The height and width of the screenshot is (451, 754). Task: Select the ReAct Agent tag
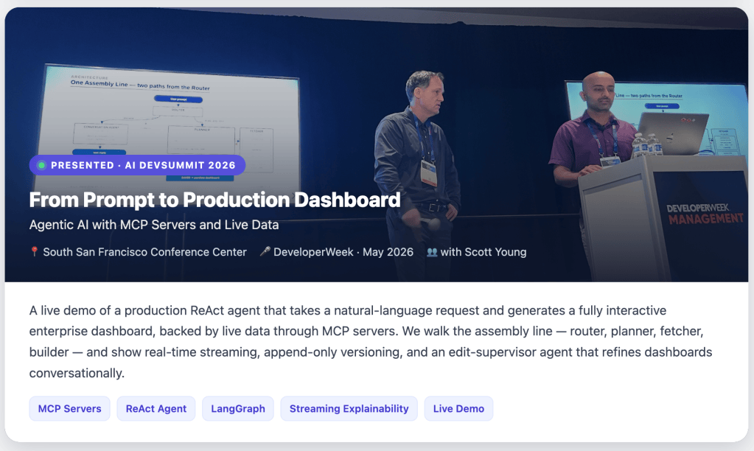[x=156, y=408]
